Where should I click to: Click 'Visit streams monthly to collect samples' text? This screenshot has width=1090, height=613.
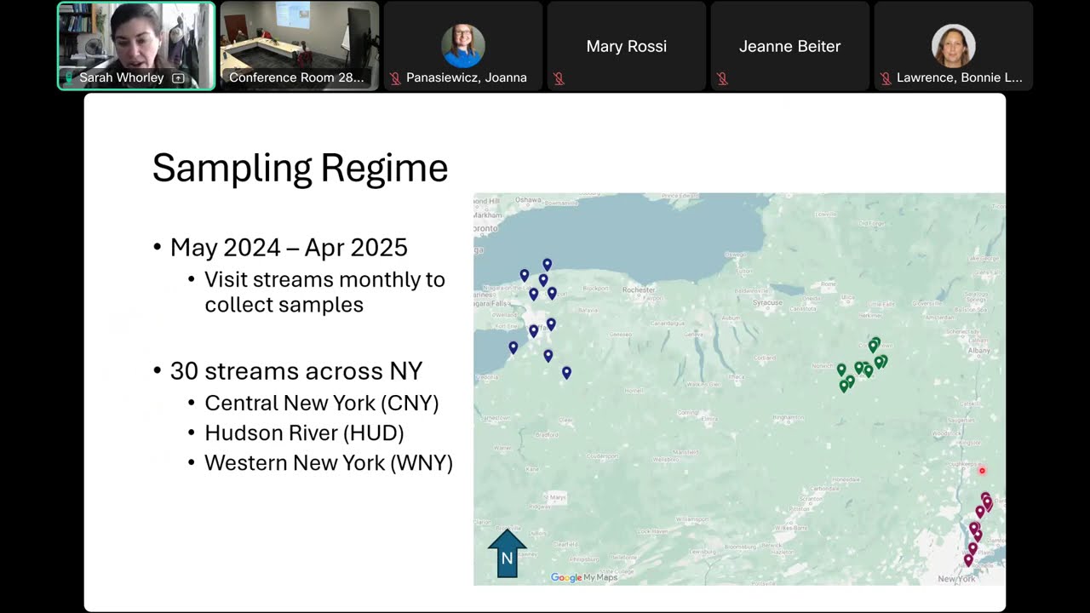click(x=325, y=292)
